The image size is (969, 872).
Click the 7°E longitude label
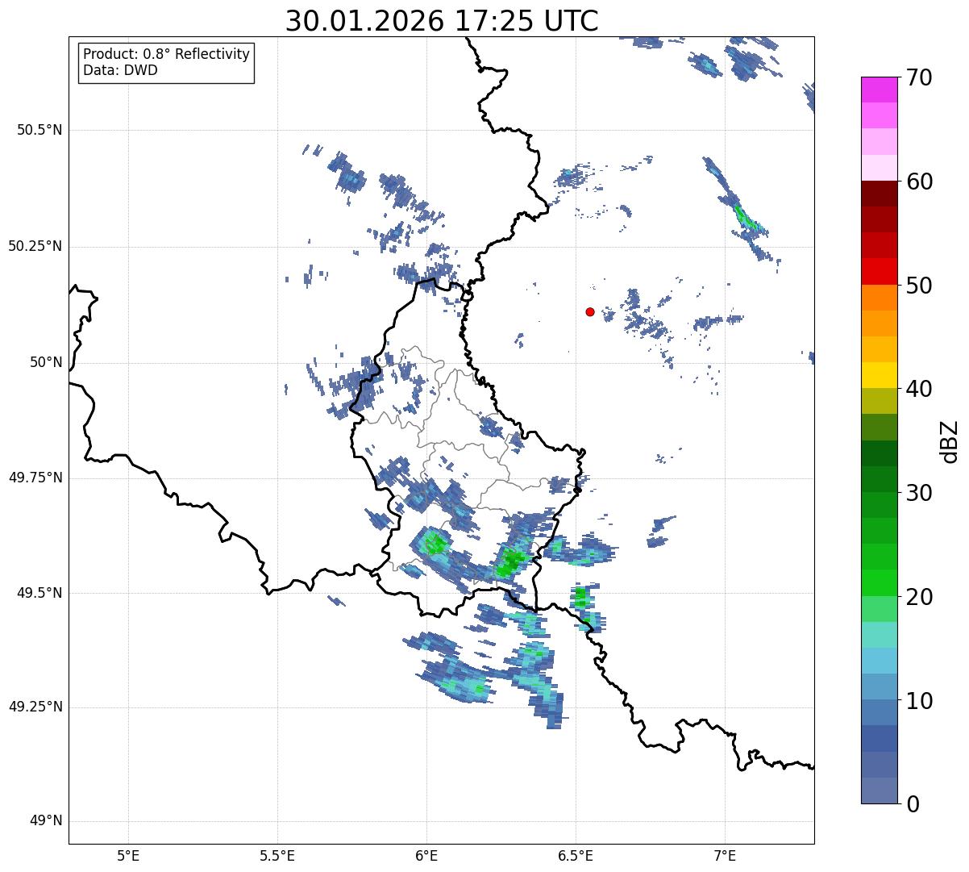[725, 855]
